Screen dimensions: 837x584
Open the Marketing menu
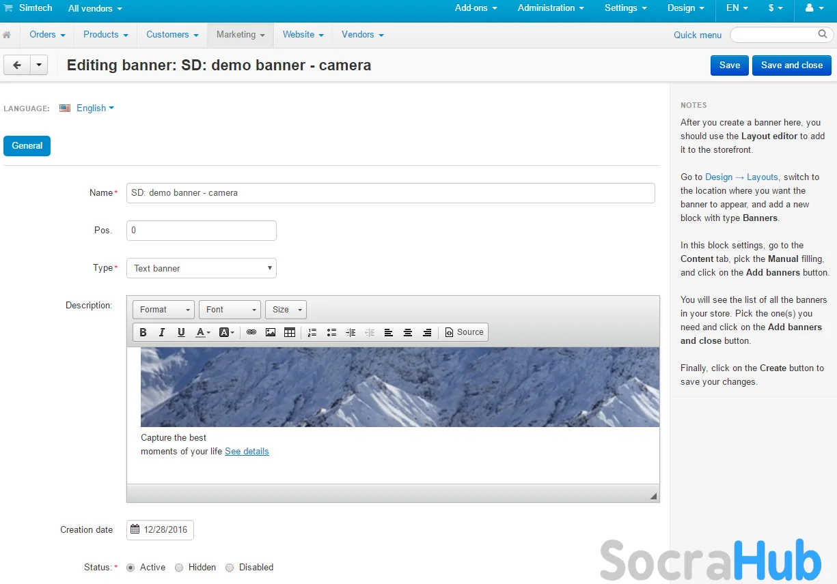(240, 35)
